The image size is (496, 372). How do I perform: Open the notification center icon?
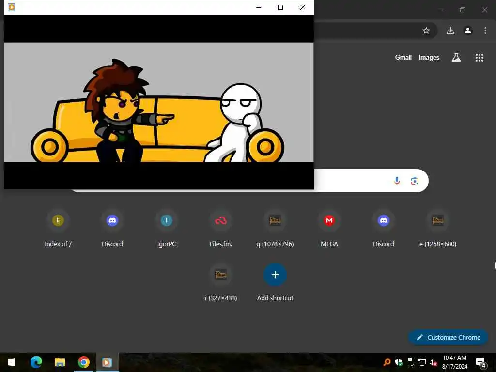click(x=481, y=363)
